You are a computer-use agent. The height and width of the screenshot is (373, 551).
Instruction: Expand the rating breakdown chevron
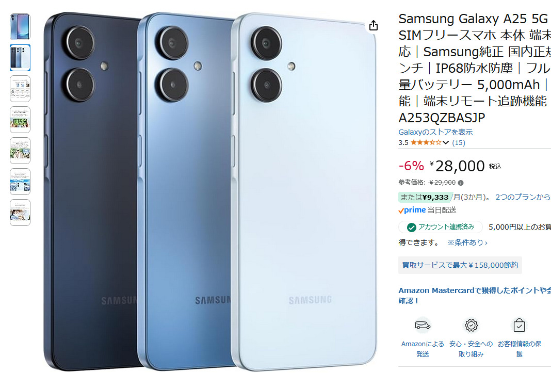click(446, 142)
